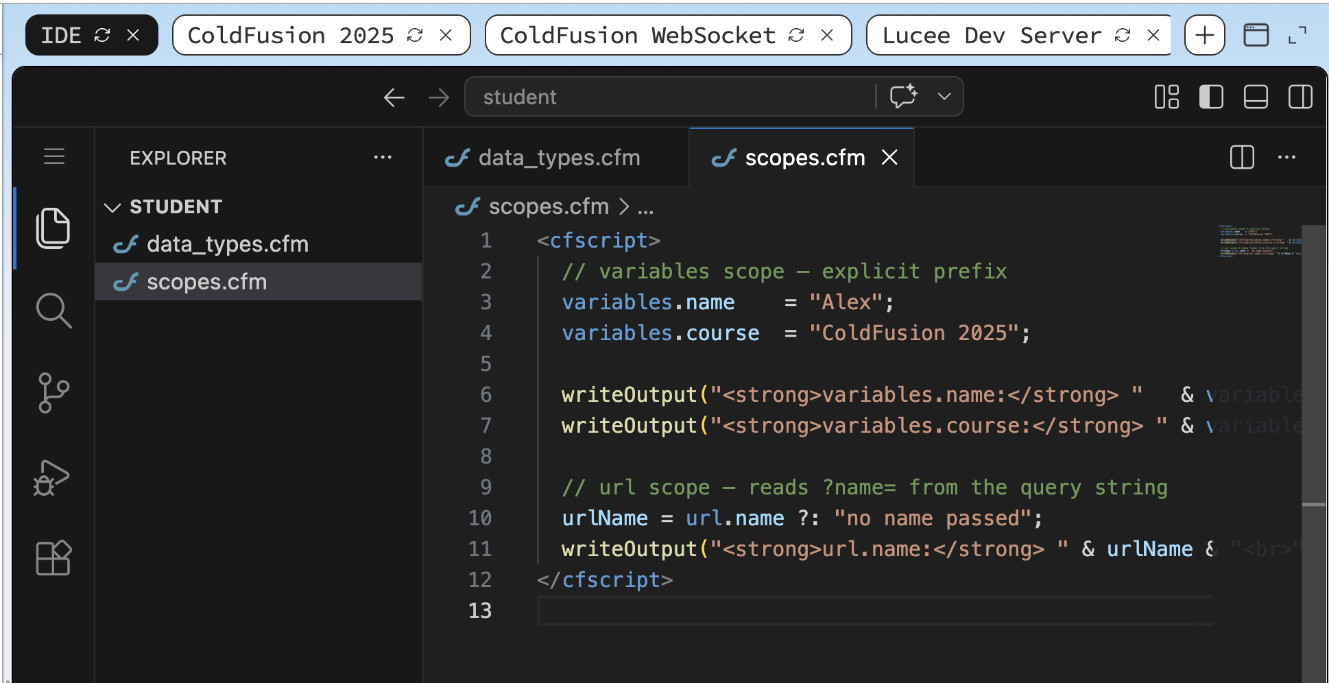Refresh the ColdFusion 2025 tab
The width and height of the screenshot is (1329, 683).
coord(415,35)
